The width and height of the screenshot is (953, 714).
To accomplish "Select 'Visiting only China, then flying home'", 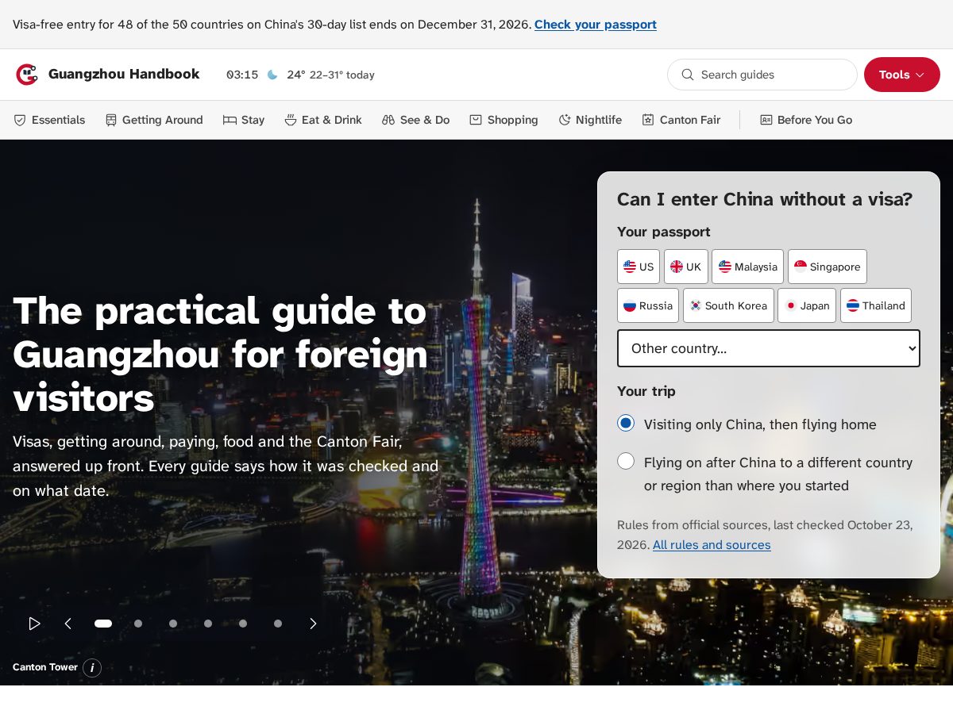I will coord(626,424).
